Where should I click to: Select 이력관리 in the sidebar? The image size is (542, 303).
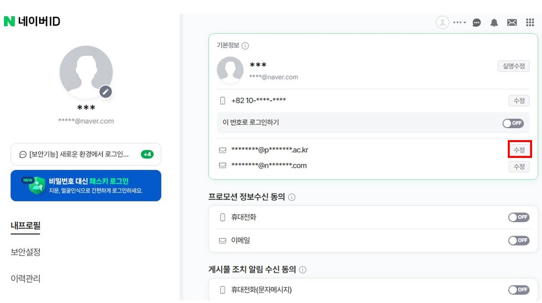click(x=26, y=279)
